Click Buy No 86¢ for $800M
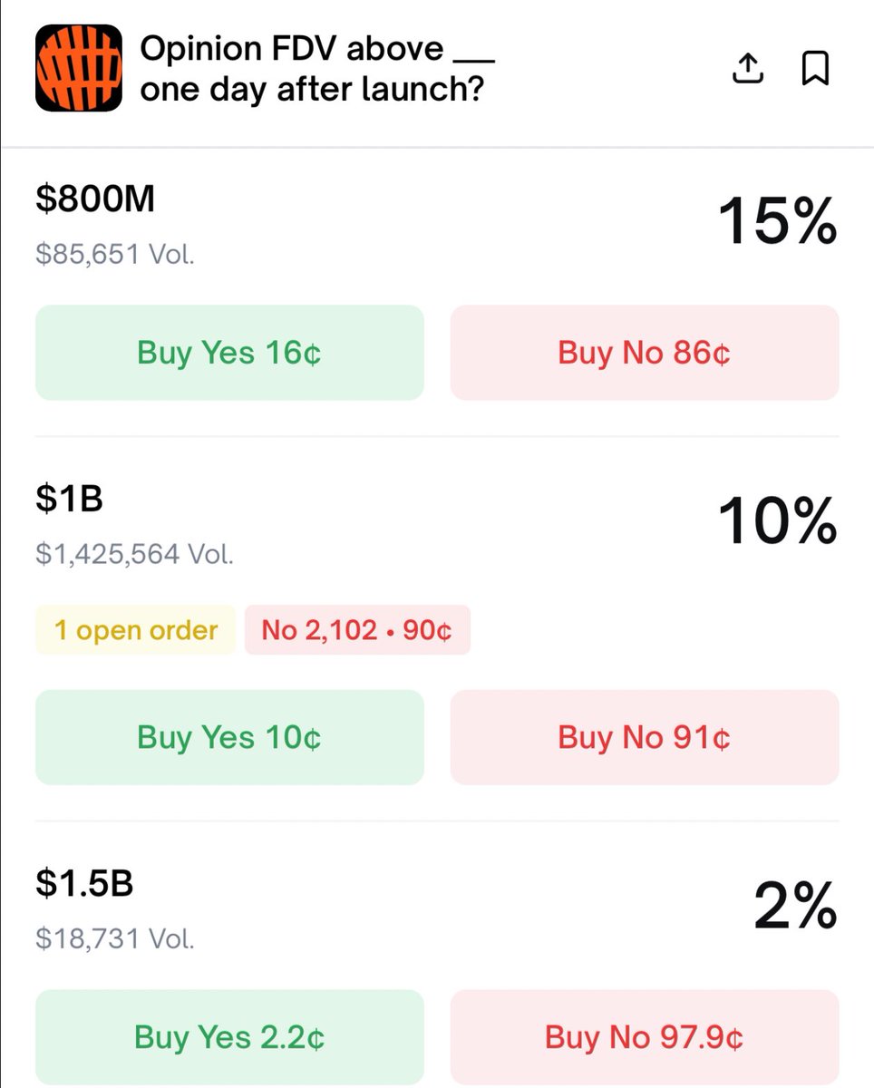The height and width of the screenshot is (1088, 874). click(644, 353)
